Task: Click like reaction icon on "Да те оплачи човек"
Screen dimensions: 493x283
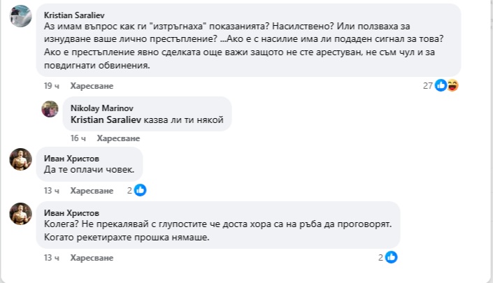Action: 140,190
